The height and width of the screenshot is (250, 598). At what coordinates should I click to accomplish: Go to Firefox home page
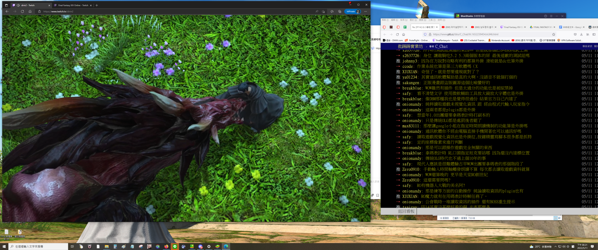point(404,34)
